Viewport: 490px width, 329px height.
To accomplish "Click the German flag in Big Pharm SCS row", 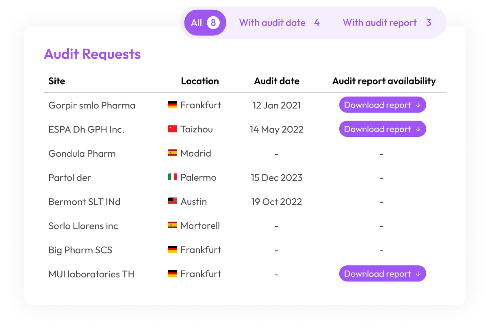I will pyautogui.click(x=172, y=250).
